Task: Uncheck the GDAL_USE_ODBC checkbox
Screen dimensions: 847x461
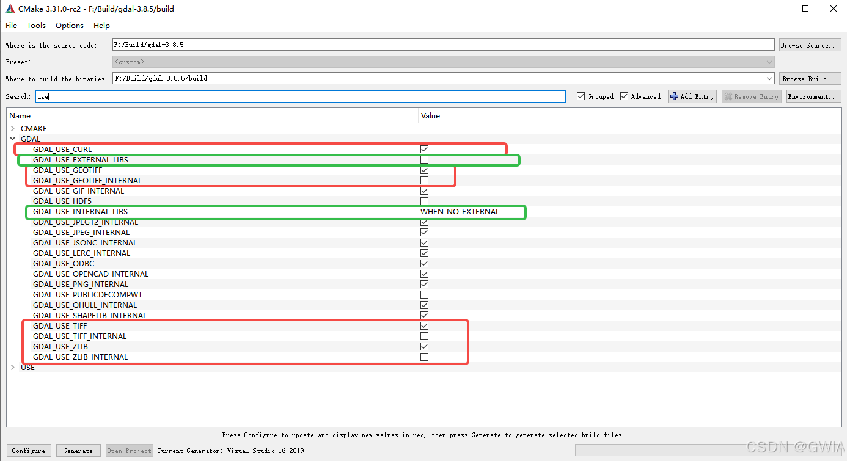Action: pos(424,264)
